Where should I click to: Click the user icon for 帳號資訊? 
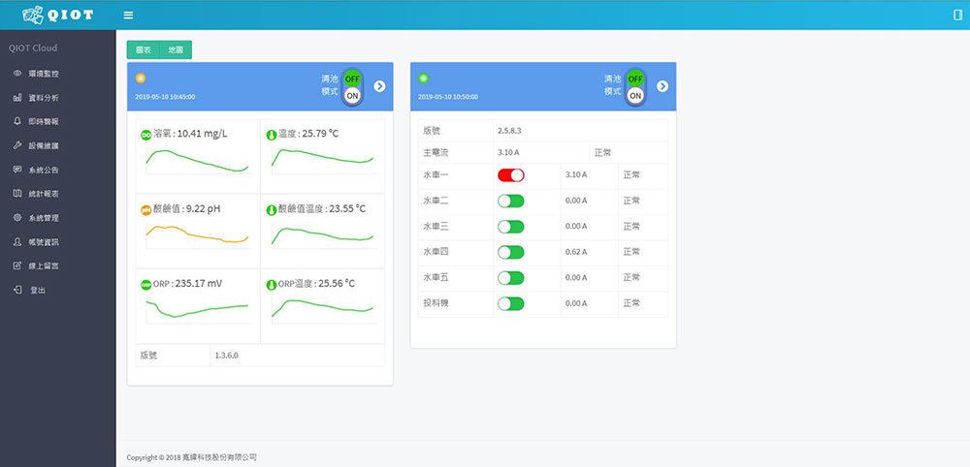click(17, 241)
